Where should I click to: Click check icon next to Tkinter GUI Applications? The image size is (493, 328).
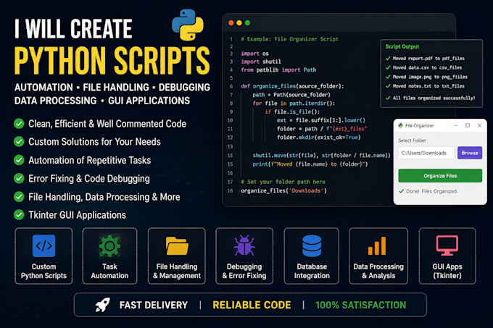19,215
